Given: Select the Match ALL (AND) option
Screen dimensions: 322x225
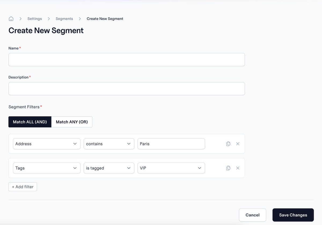Looking at the screenshot, I should click(30, 122).
